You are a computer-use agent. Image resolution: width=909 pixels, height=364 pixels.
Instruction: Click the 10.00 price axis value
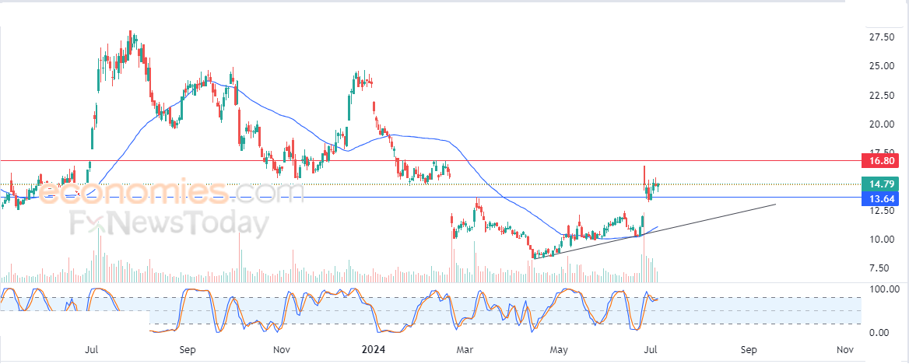[881, 240]
